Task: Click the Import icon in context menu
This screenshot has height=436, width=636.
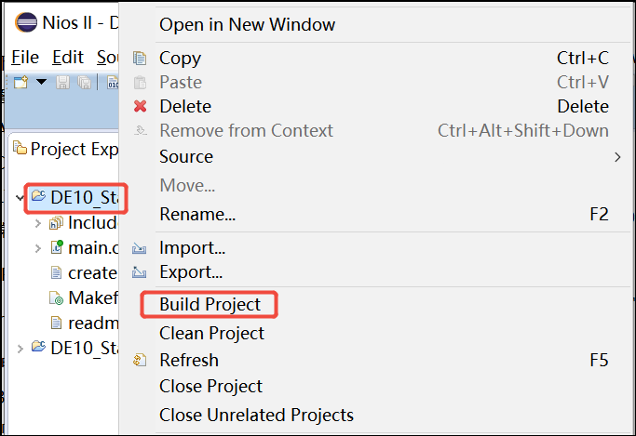Action: (x=141, y=248)
